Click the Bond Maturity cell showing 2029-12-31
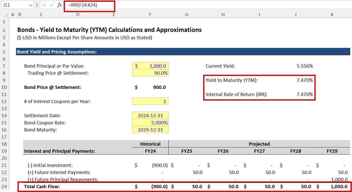This screenshot has height=192, width=352. coord(150,130)
